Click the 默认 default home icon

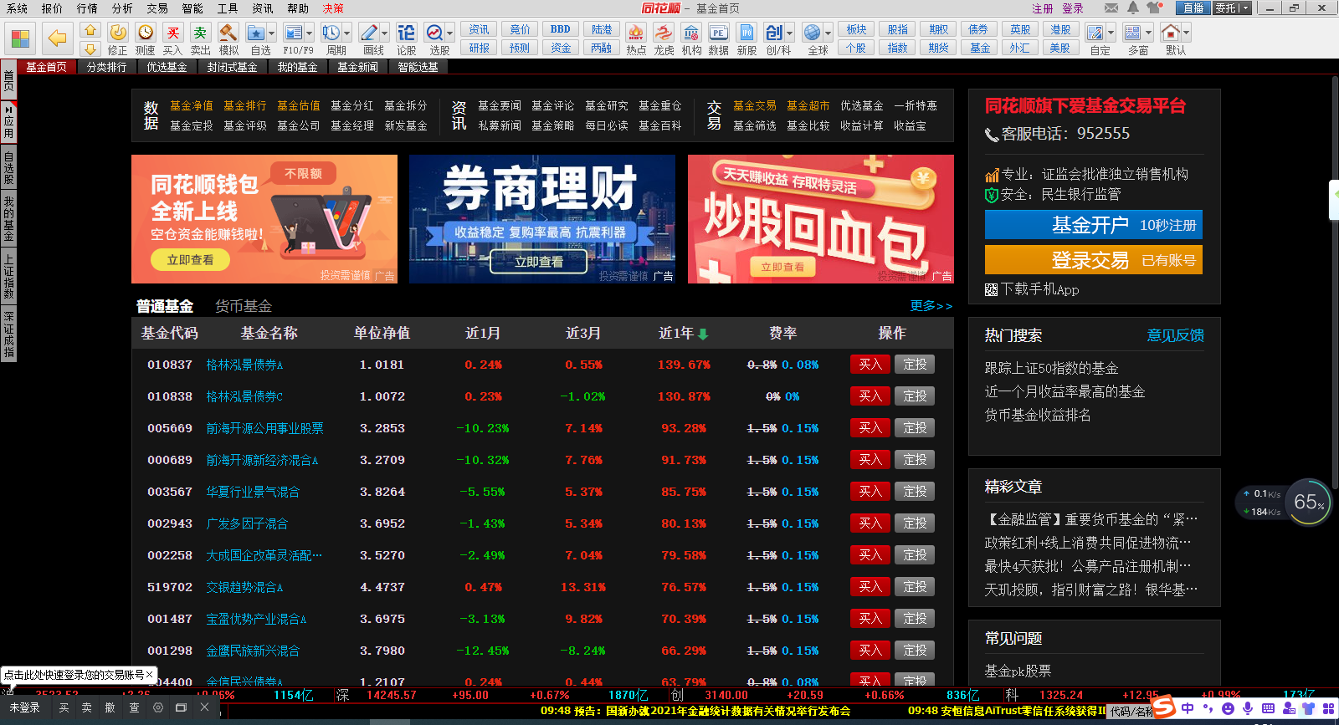click(1171, 33)
